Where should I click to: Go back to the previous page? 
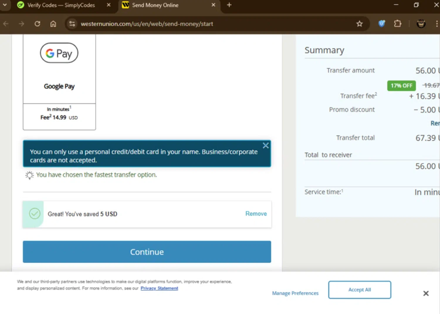(x=6, y=24)
